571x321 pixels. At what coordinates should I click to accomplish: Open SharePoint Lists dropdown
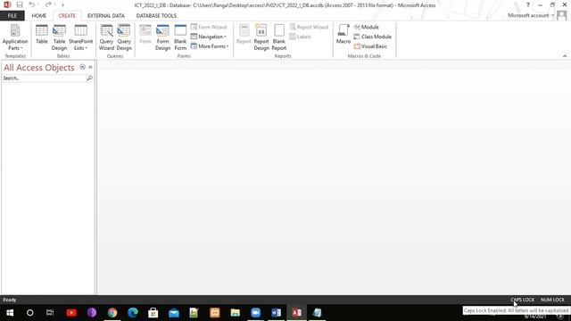(x=80, y=37)
